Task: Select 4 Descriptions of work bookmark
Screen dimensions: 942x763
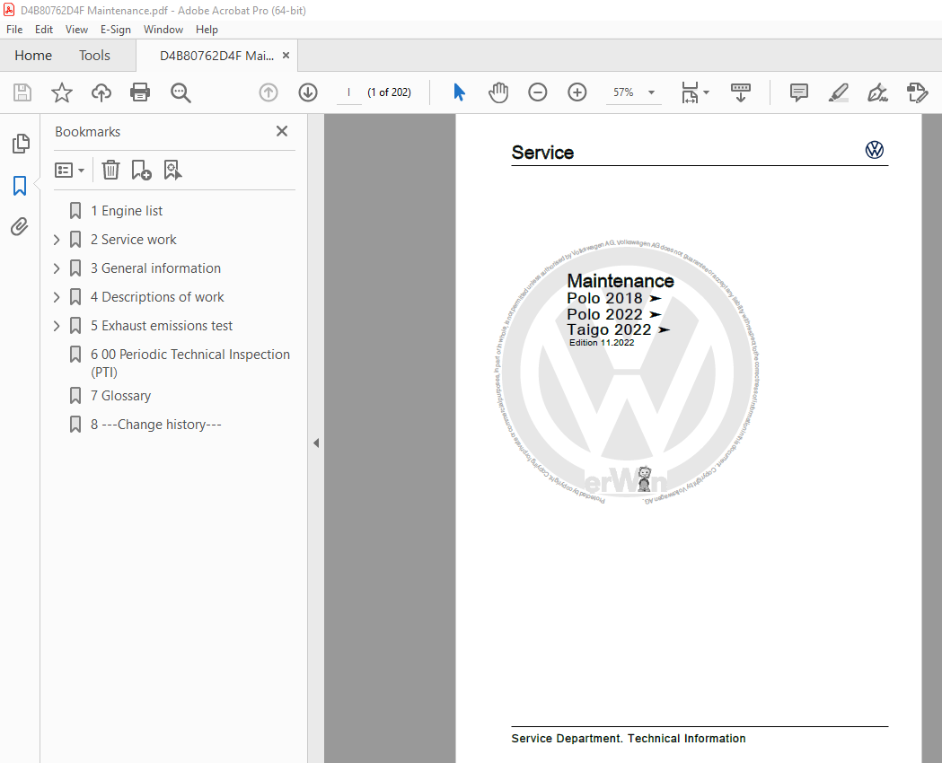Action: pos(157,297)
